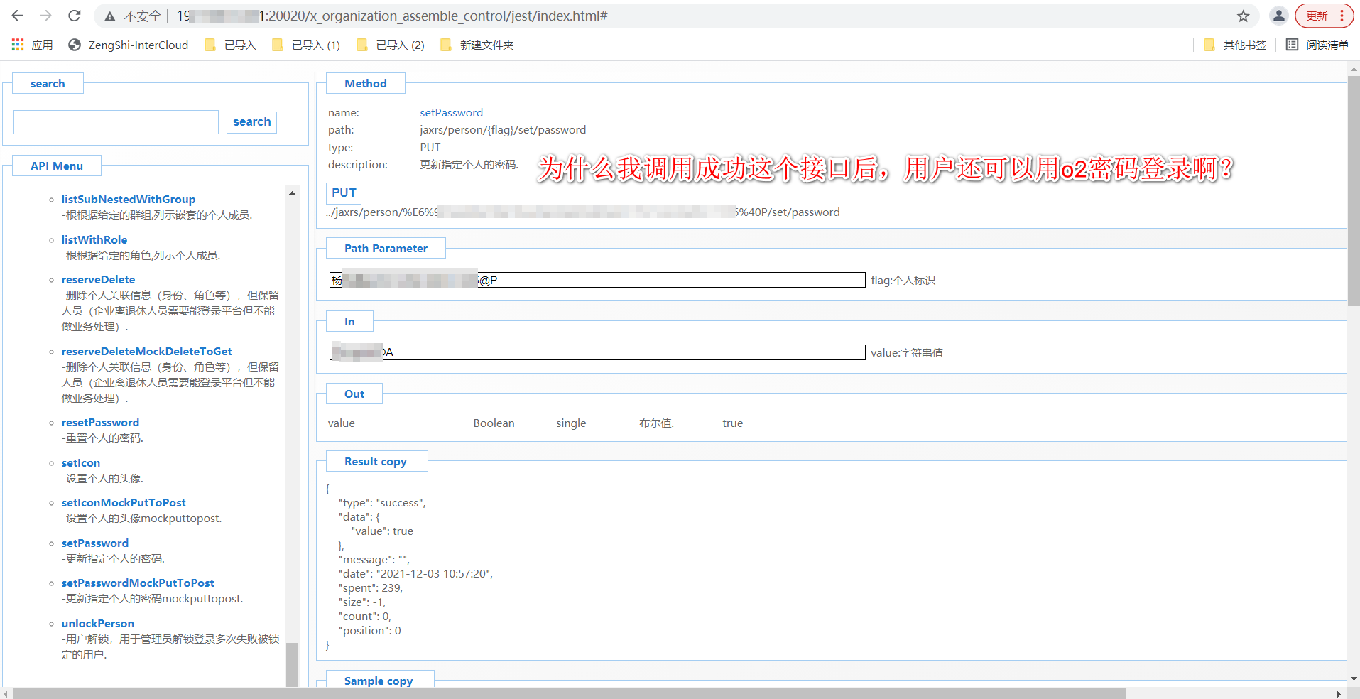
Task: Click the 更新 browser update button
Action: [1324, 16]
